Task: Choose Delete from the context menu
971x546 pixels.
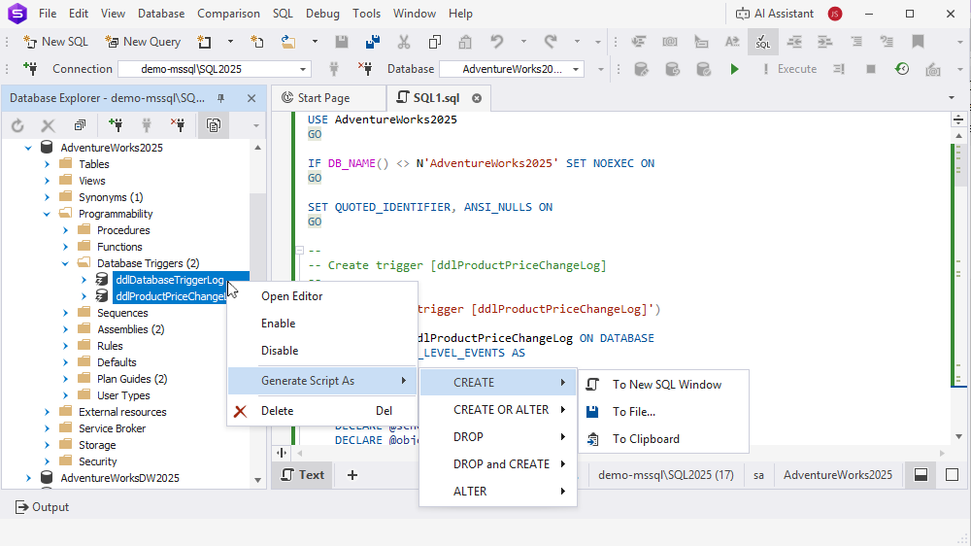Action: pyautogui.click(x=322, y=411)
